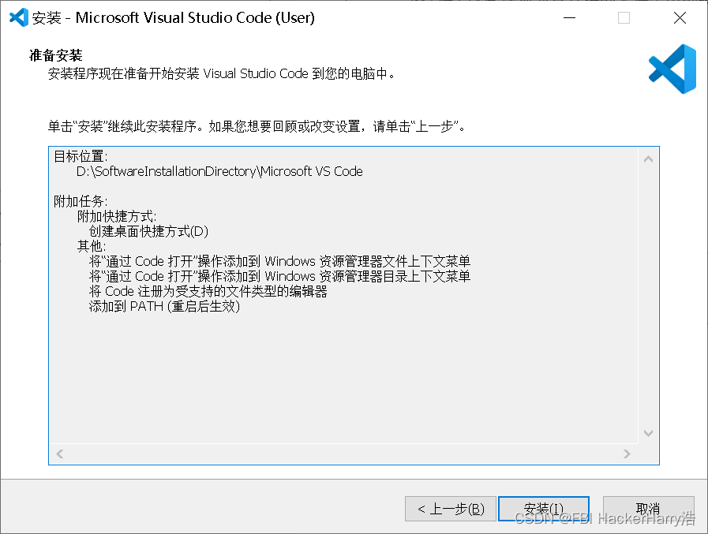Minimize the installer window
The width and height of the screenshot is (708, 534).
569,17
